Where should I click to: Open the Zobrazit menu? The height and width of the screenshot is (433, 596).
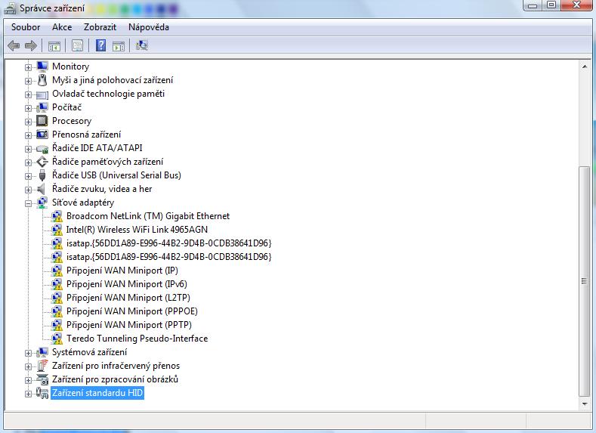pyautogui.click(x=100, y=27)
